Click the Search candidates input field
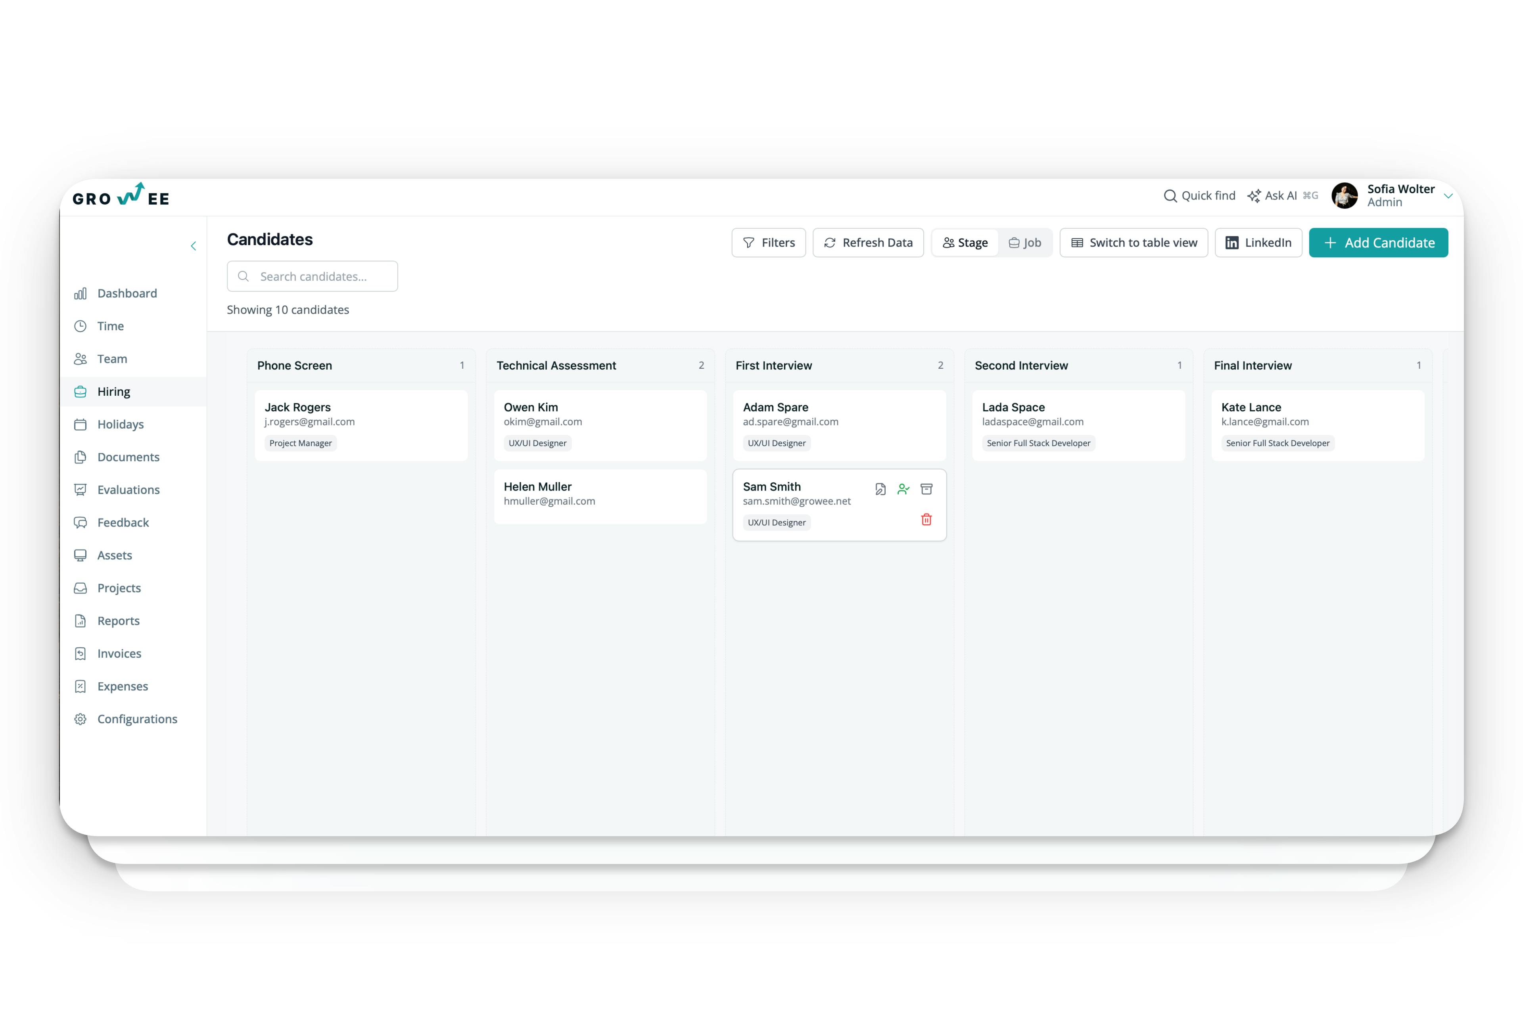 (x=312, y=276)
